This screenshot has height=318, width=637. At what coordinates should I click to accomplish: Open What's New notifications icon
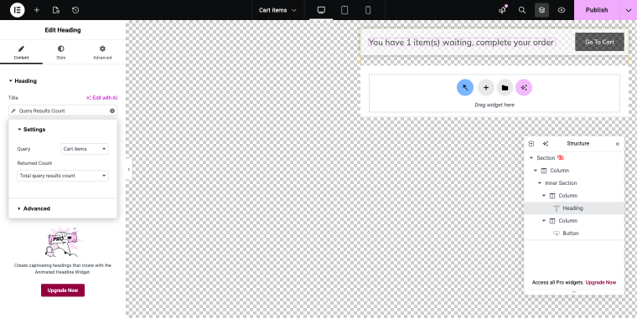[503, 10]
